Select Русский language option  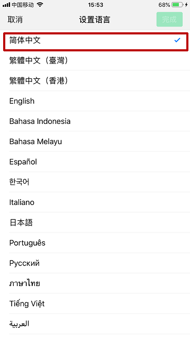(95, 263)
